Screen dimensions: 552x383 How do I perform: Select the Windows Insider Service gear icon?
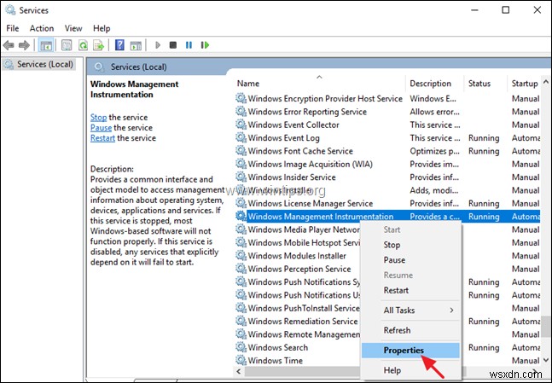click(x=241, y=177)
